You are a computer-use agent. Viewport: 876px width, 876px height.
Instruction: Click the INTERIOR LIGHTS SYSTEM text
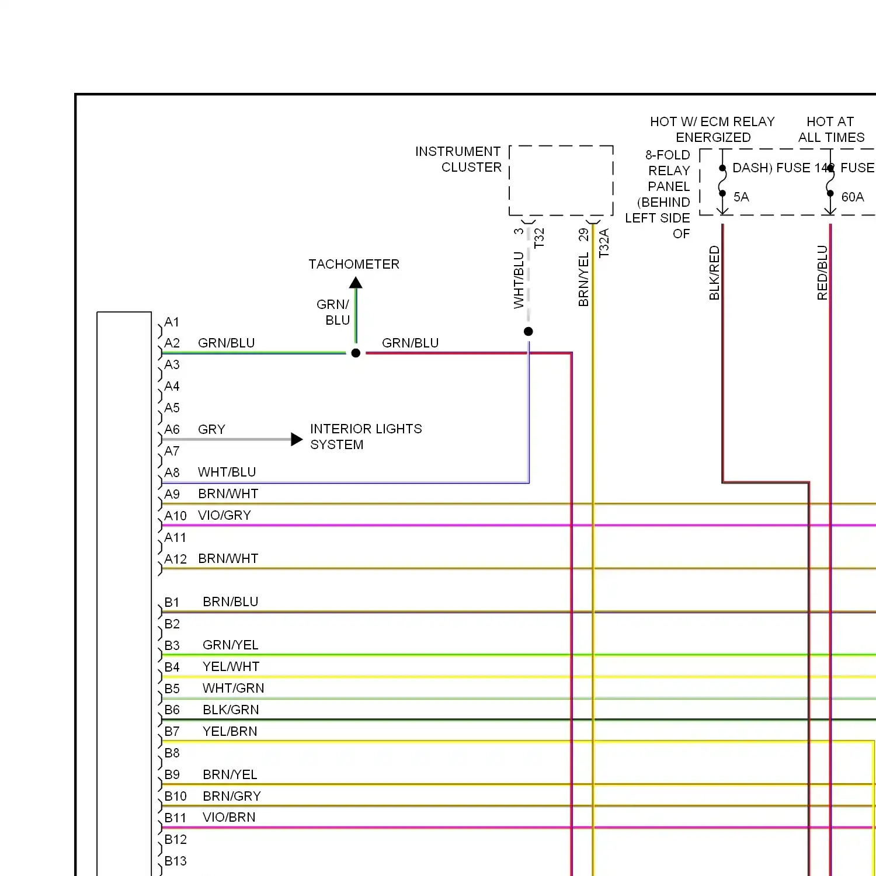coord(366,437)
